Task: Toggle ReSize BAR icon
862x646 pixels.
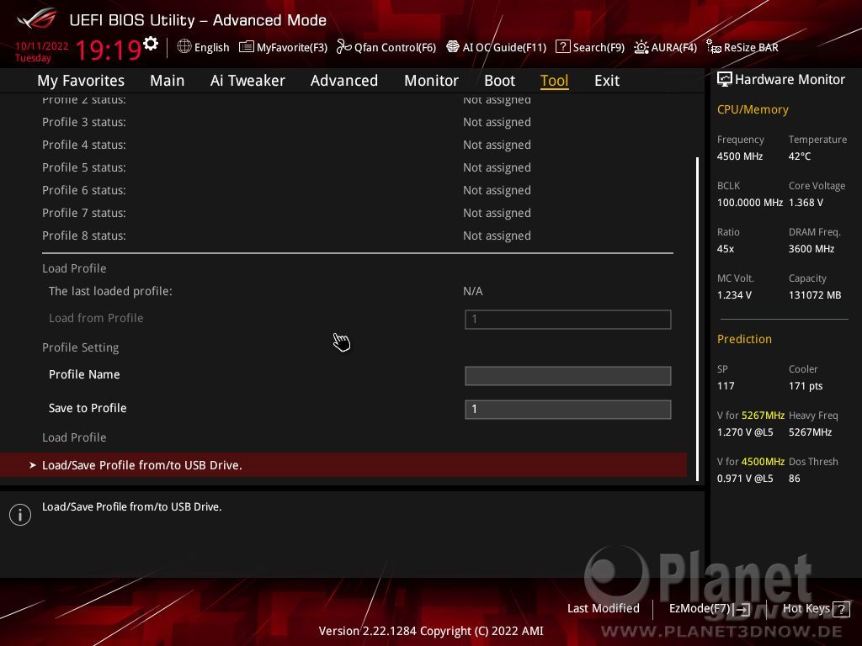Action: pos(714,47)
